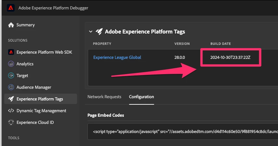Viewport: 278px width, 146px height.
Task: Click the Adobe logo icon in header
Action: coord(11,8)
